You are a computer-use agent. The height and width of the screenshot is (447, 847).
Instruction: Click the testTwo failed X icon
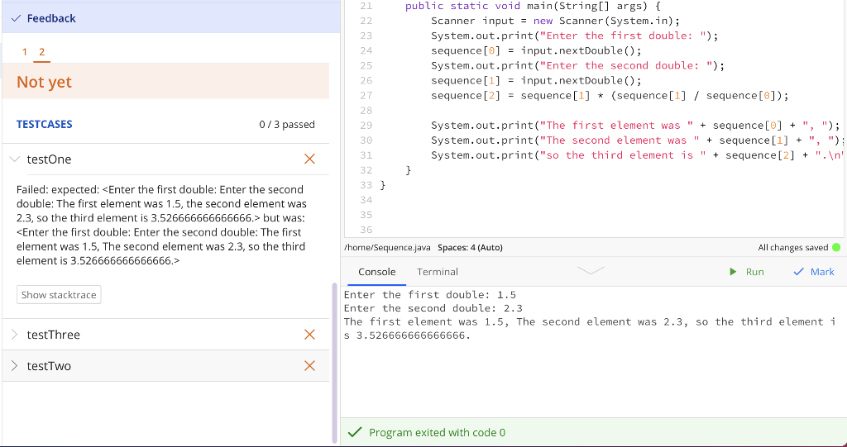(309, 366)
